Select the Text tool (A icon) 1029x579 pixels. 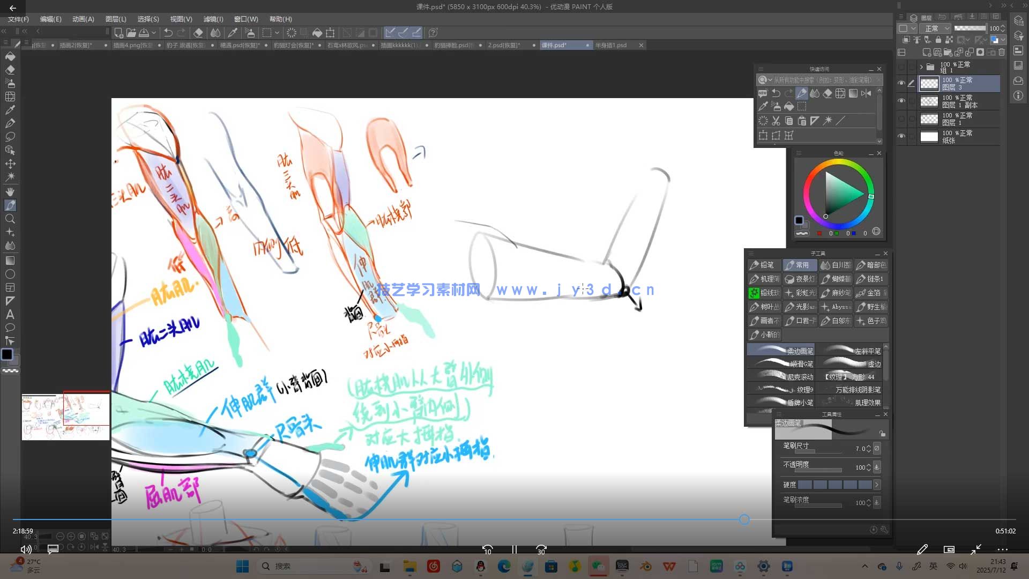click(10, 314)
